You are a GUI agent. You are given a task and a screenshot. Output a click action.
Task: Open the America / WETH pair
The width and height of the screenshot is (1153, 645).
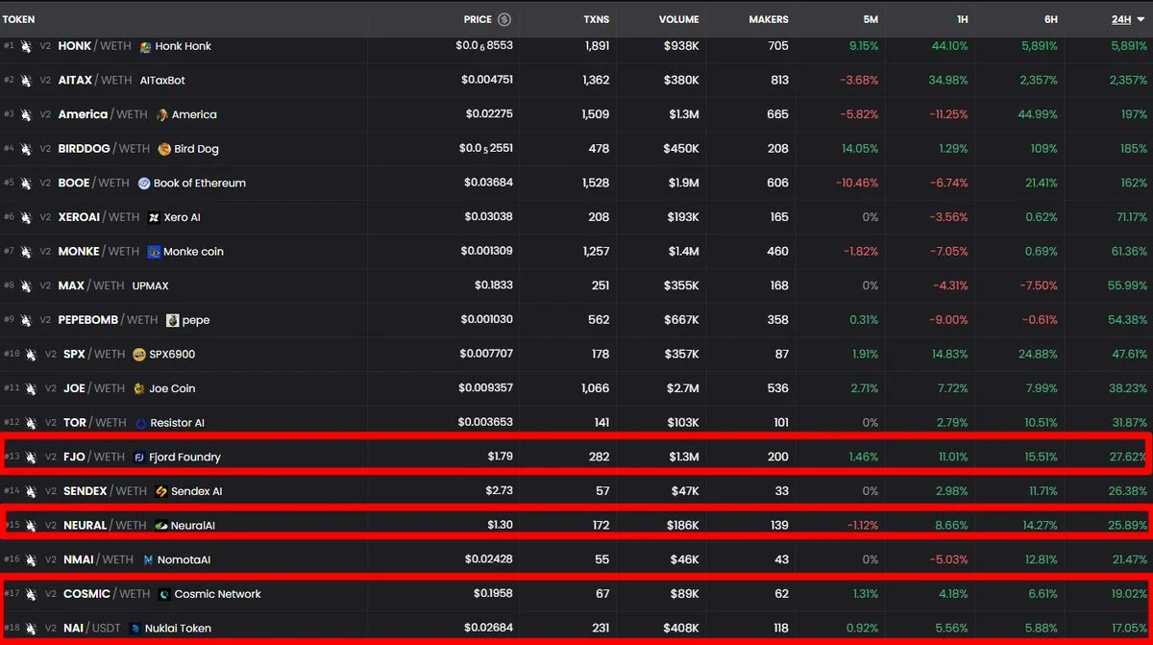click(x=103, y=114)
